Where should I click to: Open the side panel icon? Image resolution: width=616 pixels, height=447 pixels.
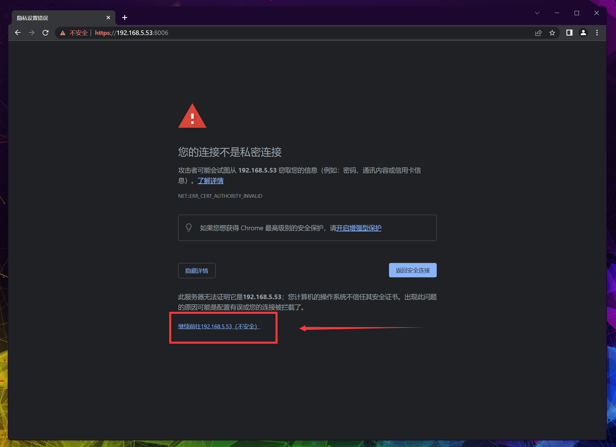(569, 33)
